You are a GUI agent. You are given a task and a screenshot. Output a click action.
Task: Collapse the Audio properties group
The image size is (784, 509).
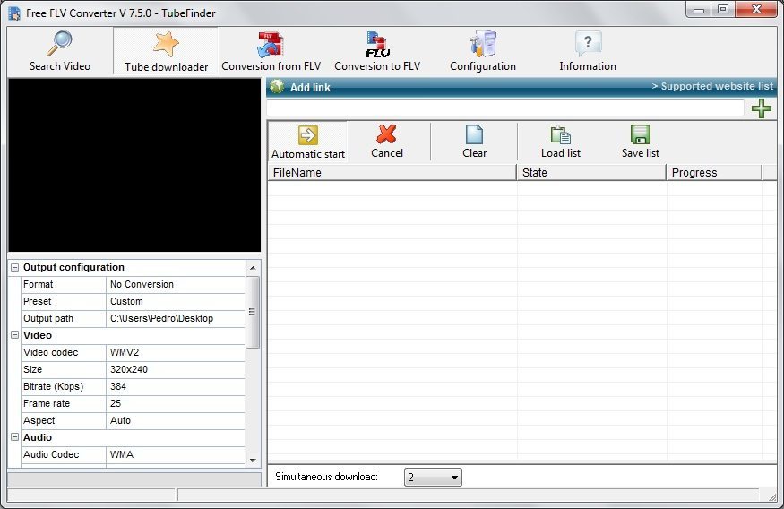tap(14, 437)
